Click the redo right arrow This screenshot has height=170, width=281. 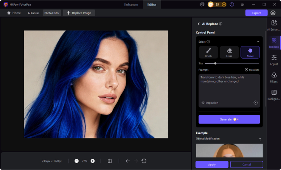point(136,161)
